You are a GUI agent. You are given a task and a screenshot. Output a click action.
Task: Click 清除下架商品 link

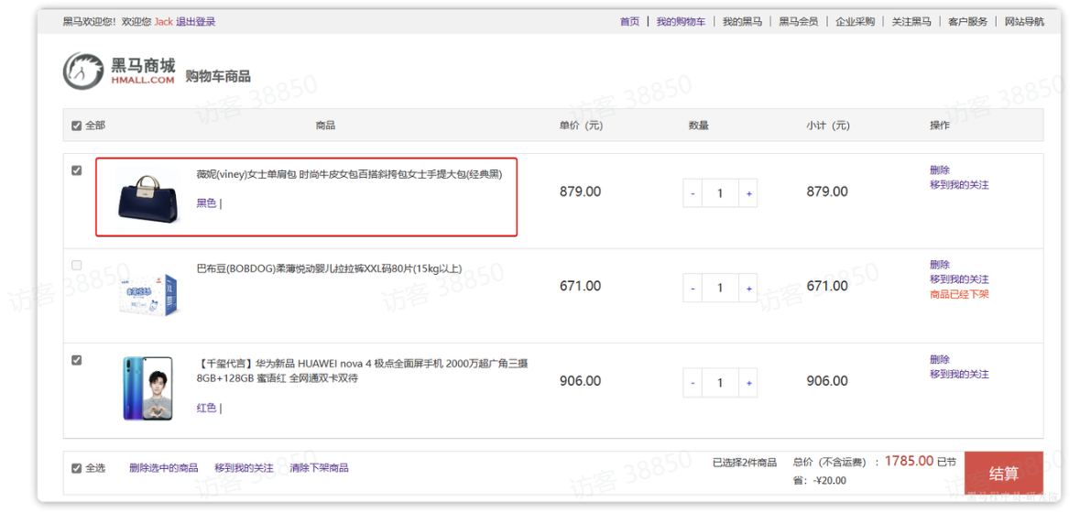point(320,468)
